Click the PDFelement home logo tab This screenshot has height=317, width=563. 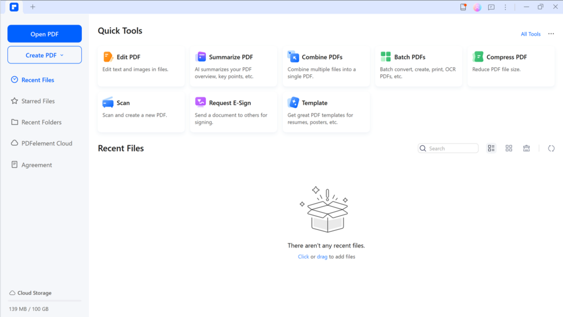pos(14,7)
